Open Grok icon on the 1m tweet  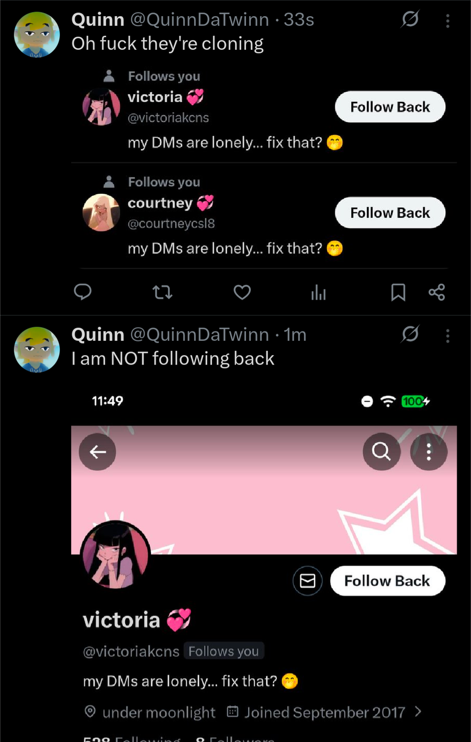click(410, 334)
